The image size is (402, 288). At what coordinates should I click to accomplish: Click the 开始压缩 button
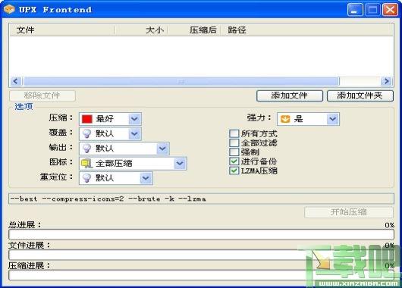point(349,212)
